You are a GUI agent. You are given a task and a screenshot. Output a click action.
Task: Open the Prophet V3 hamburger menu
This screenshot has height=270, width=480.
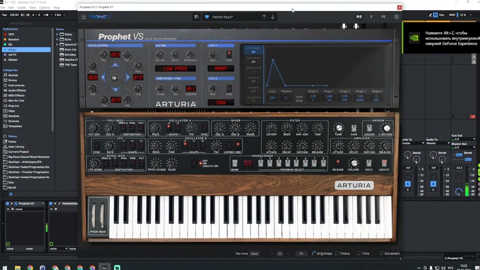tap(84, 17)
